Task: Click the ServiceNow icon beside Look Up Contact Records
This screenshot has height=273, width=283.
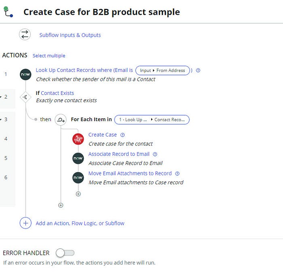Action: [x=25, y=75]
